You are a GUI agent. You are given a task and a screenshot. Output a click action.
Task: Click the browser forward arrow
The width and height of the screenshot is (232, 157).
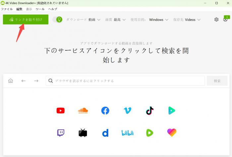pos(36,81)
